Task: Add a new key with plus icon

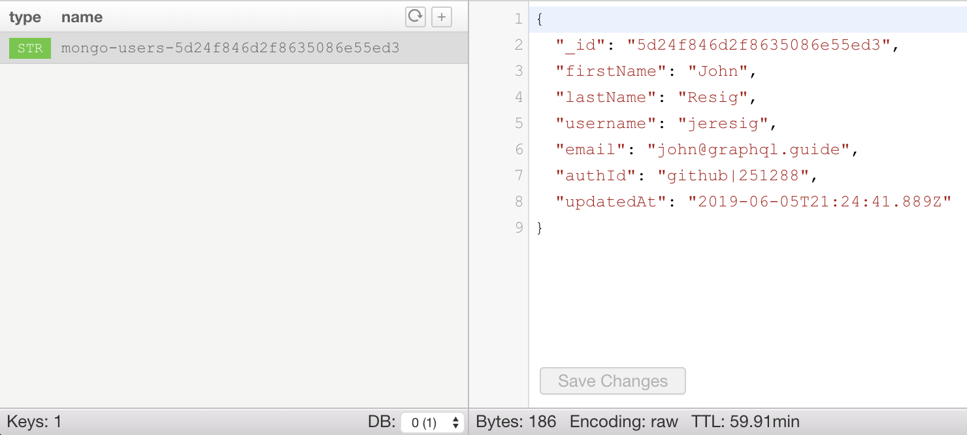Action: click(442, 17)
